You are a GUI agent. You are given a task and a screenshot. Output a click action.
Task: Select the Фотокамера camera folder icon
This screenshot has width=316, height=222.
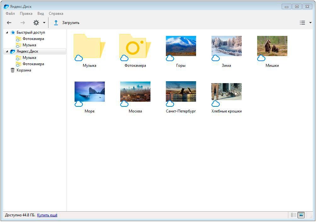135,46
